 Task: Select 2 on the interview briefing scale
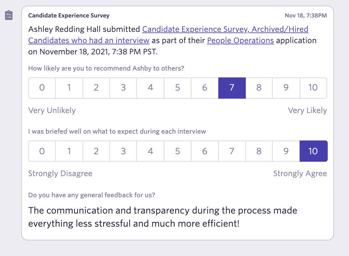(x=96, y=151)
